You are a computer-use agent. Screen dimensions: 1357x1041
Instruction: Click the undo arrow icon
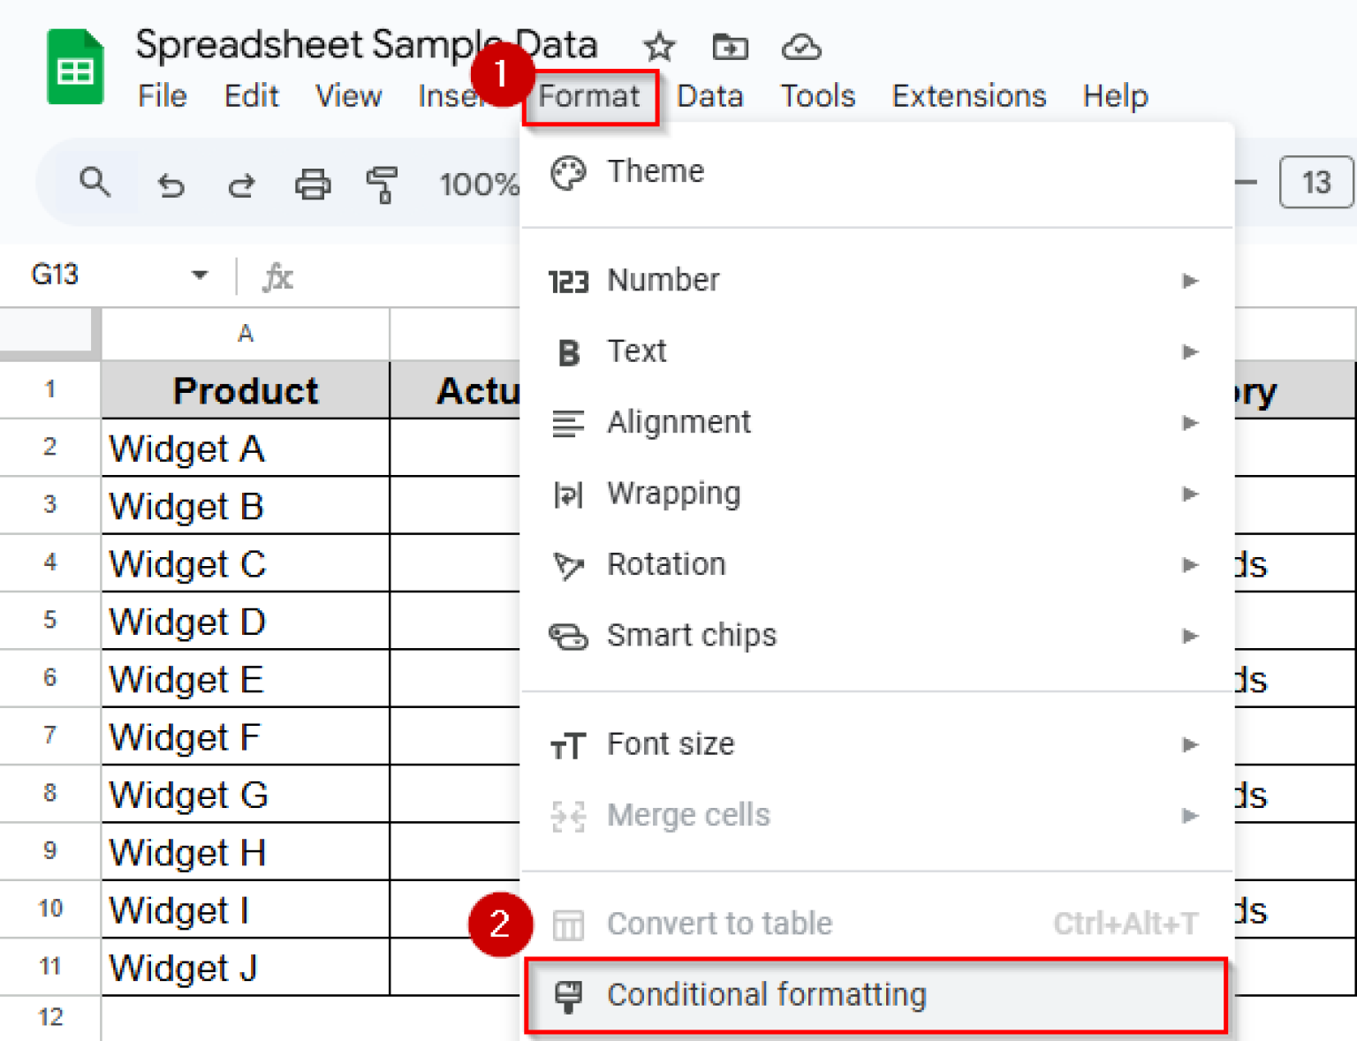tap(171, 185)
